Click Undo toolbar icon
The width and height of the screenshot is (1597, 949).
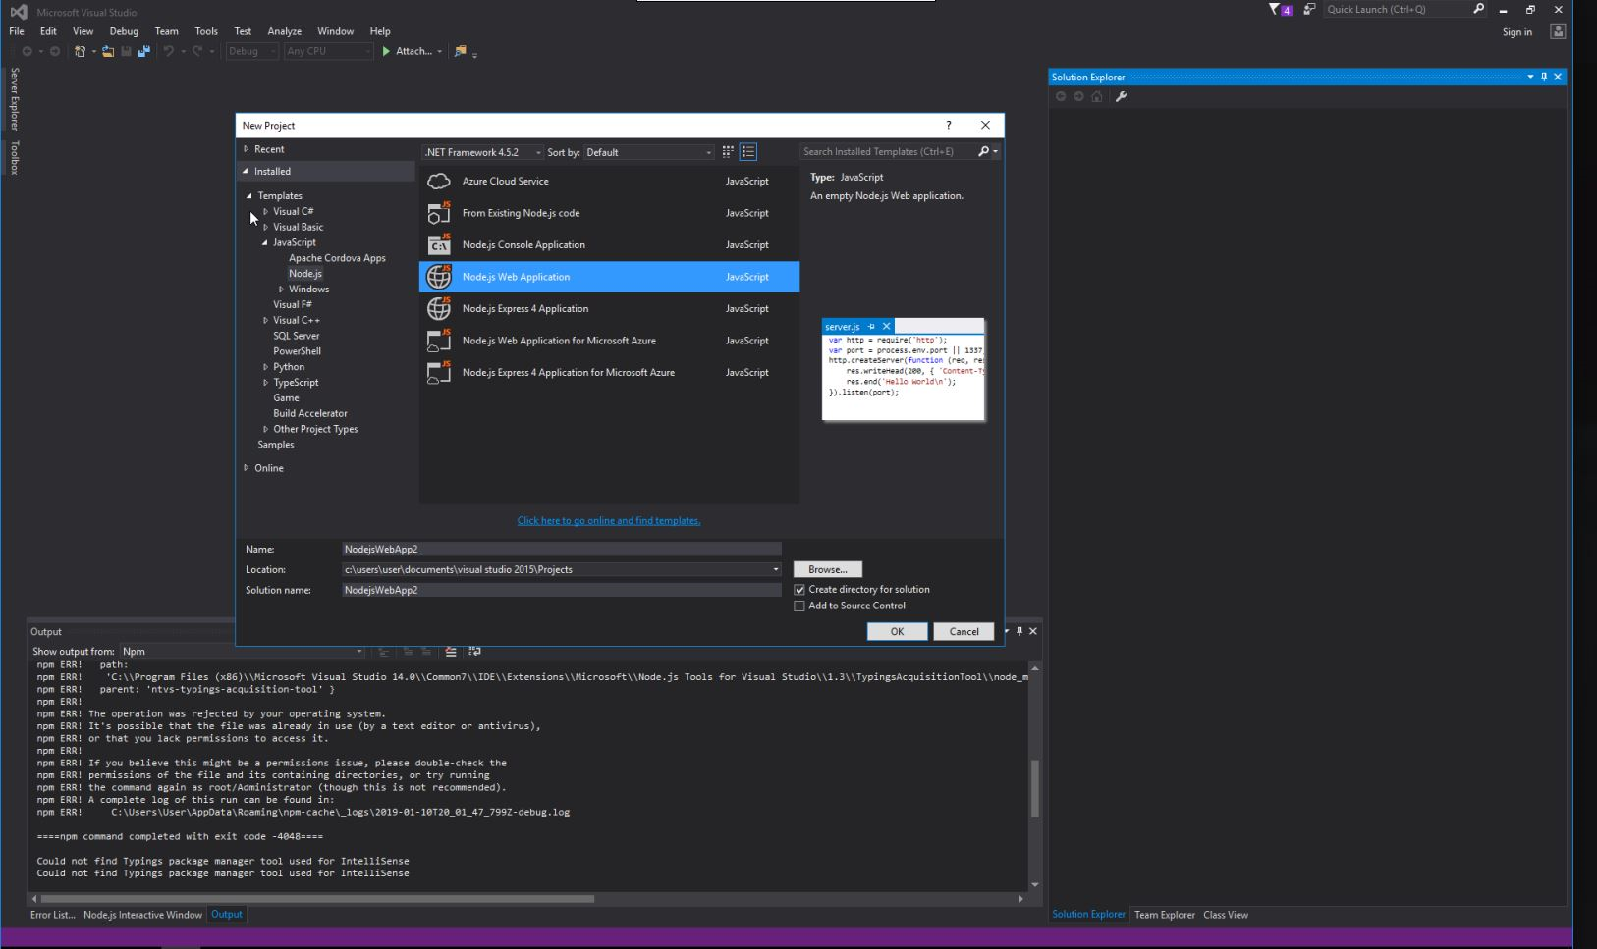[169, 51]
